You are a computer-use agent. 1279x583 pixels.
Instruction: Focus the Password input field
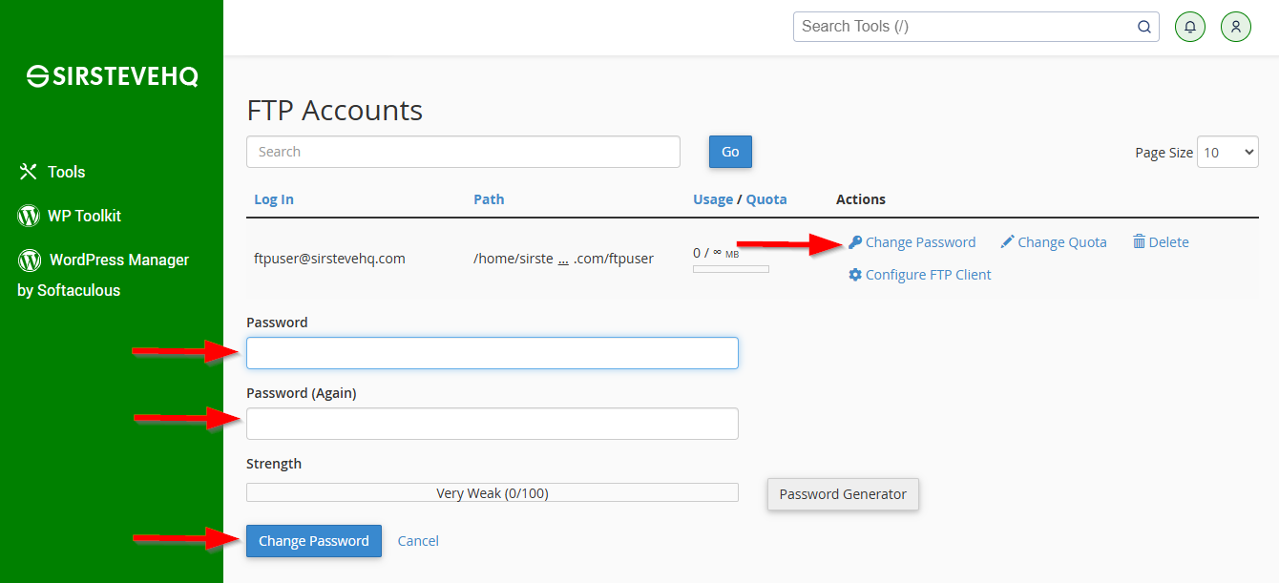(x=493, y=353)
